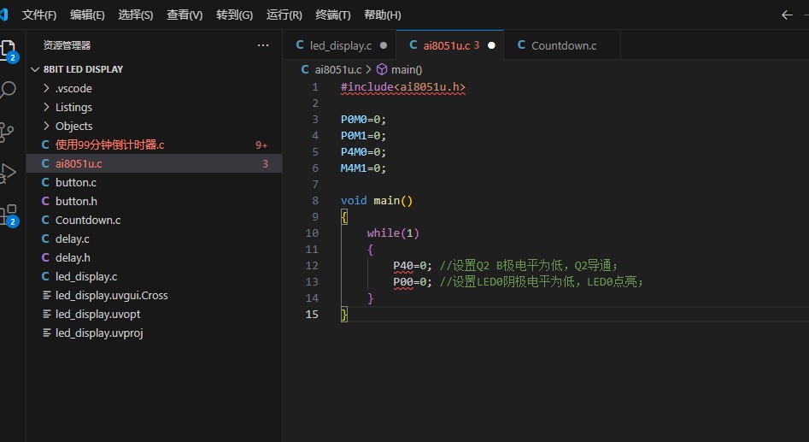809x442 pixels.
Task: Switch to the Countdown.c tab
Action: click(x=562, y=45)
